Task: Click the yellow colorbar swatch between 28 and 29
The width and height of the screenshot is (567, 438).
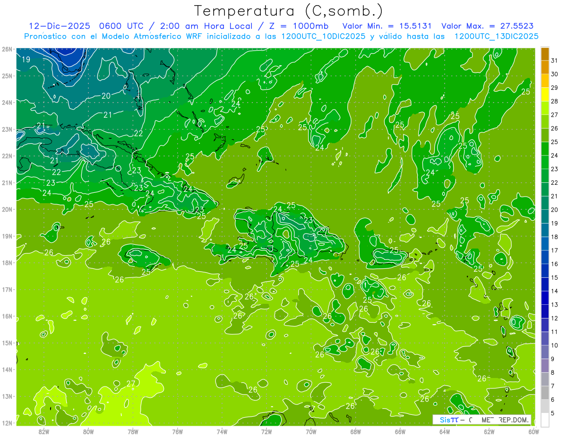Action: (545, 94)
